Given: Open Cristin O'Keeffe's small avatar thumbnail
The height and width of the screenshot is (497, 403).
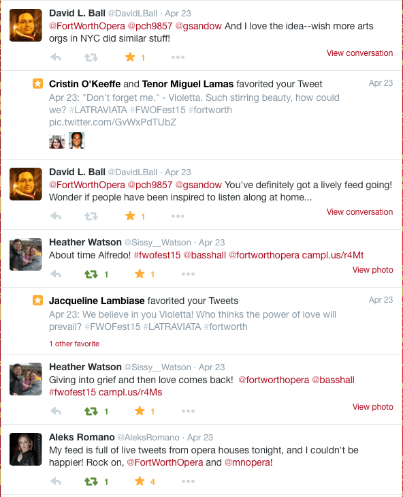Looking at the screenshot, I should pyautogui.click(x=57, y=140).
